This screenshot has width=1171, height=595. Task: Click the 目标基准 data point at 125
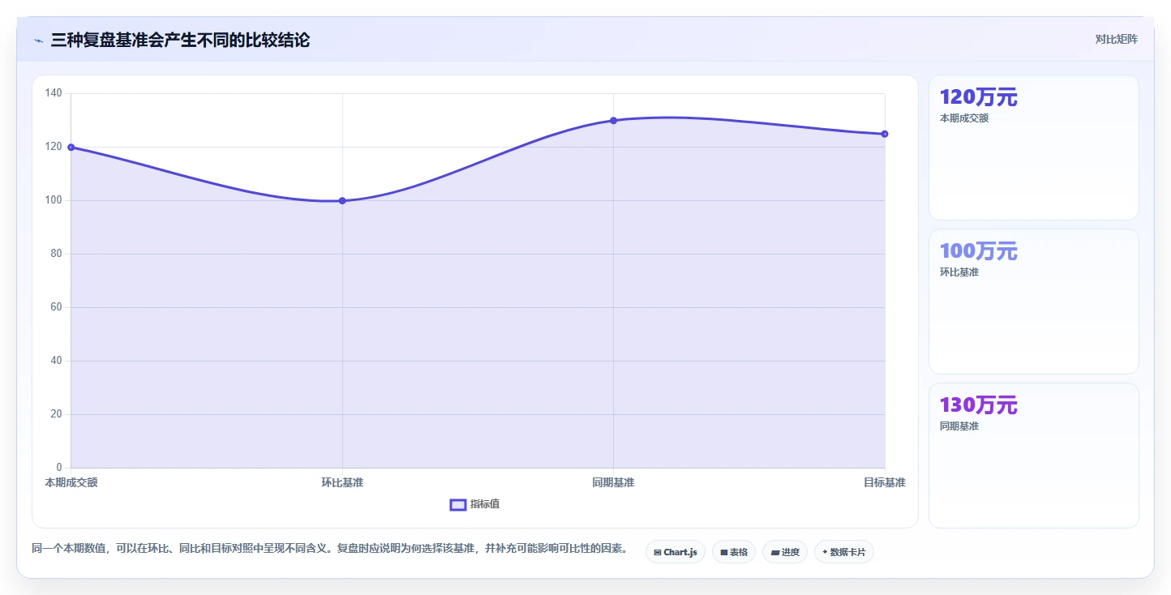click(885, 134)
